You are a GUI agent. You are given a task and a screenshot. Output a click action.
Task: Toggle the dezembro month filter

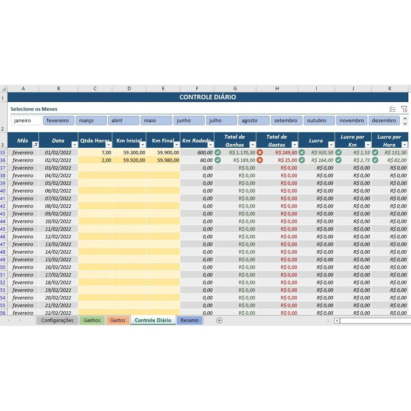click(x=384, y=121)
